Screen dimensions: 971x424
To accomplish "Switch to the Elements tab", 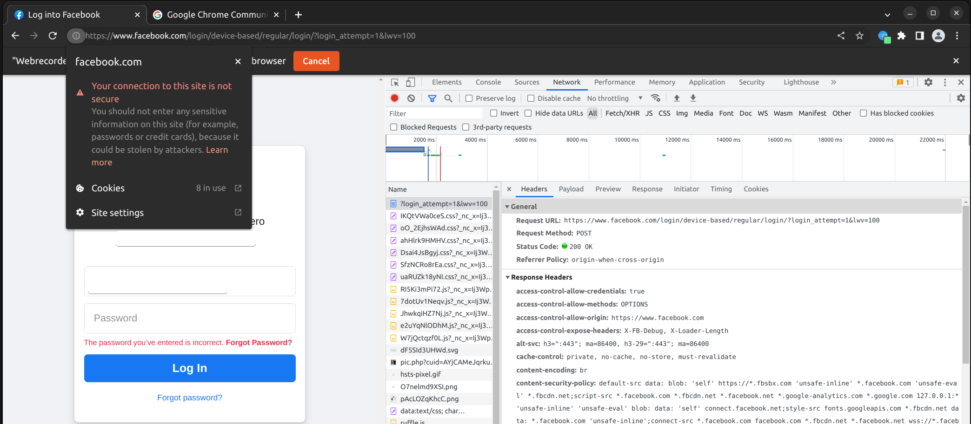I will [446, 82].
